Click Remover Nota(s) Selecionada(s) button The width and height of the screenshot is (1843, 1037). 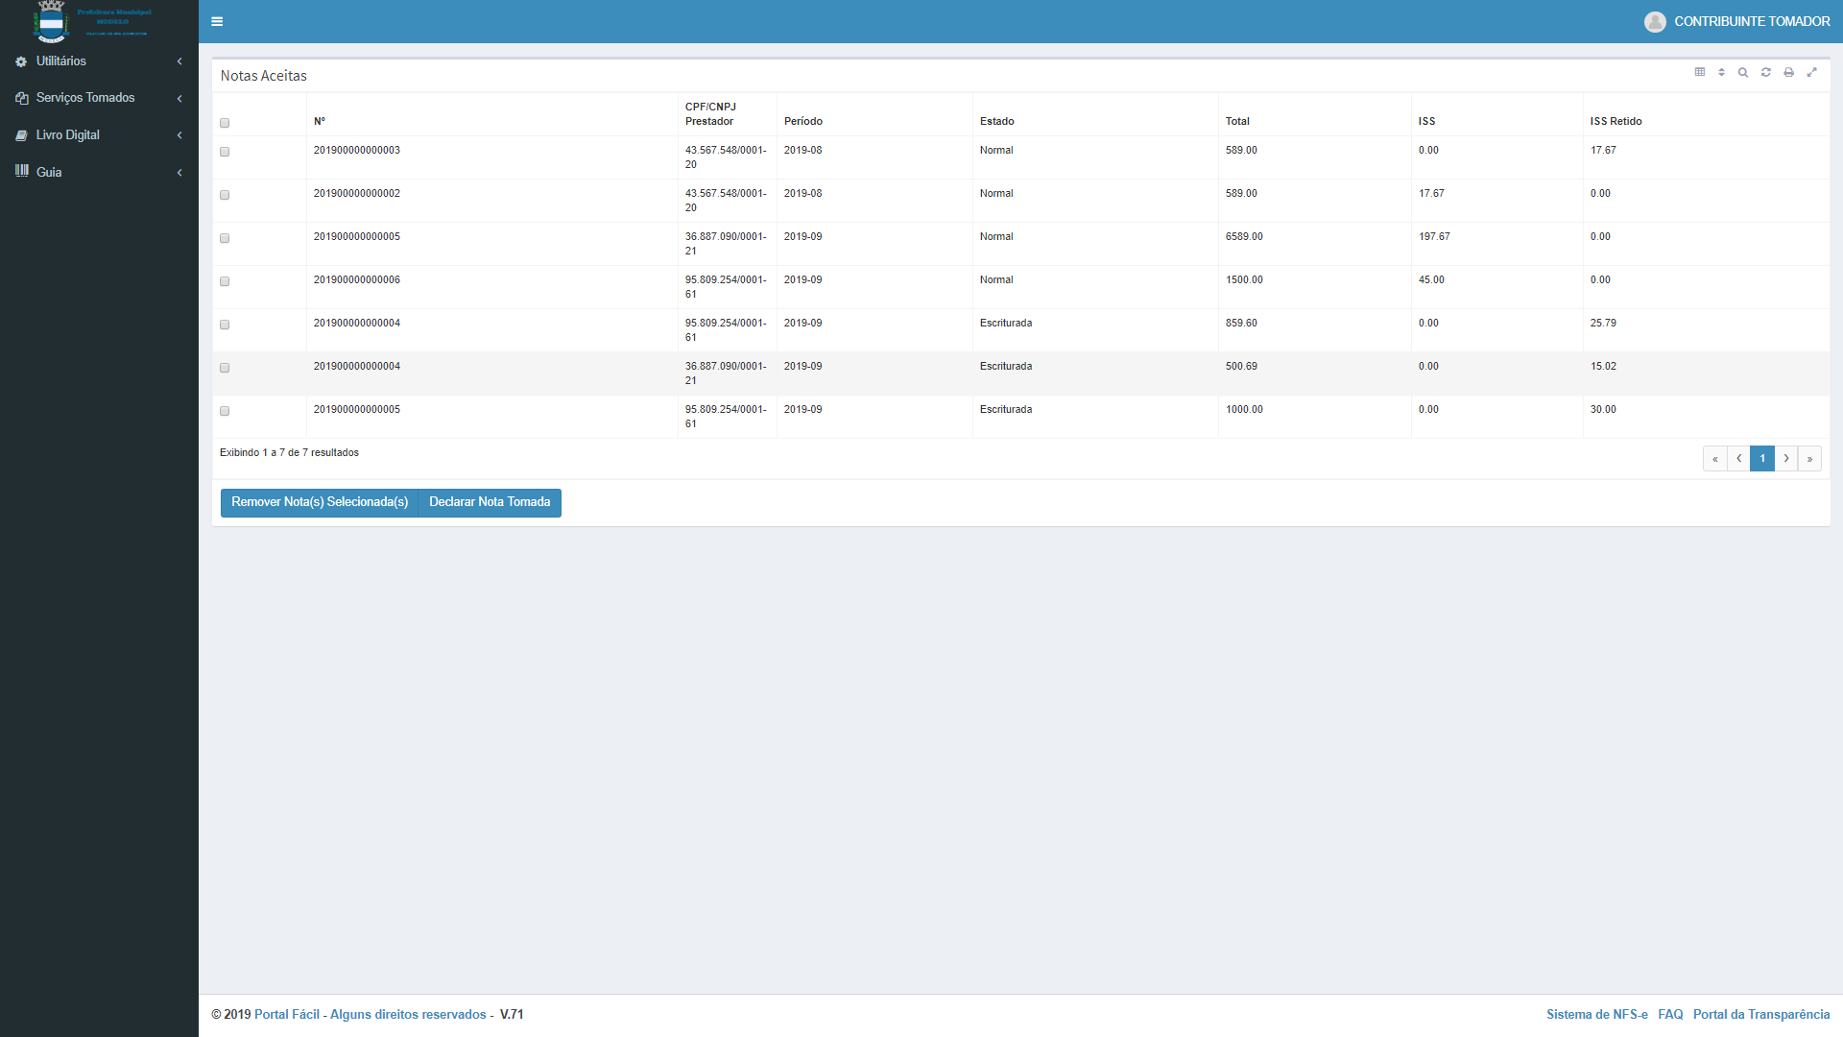click(x=320, y=502)
